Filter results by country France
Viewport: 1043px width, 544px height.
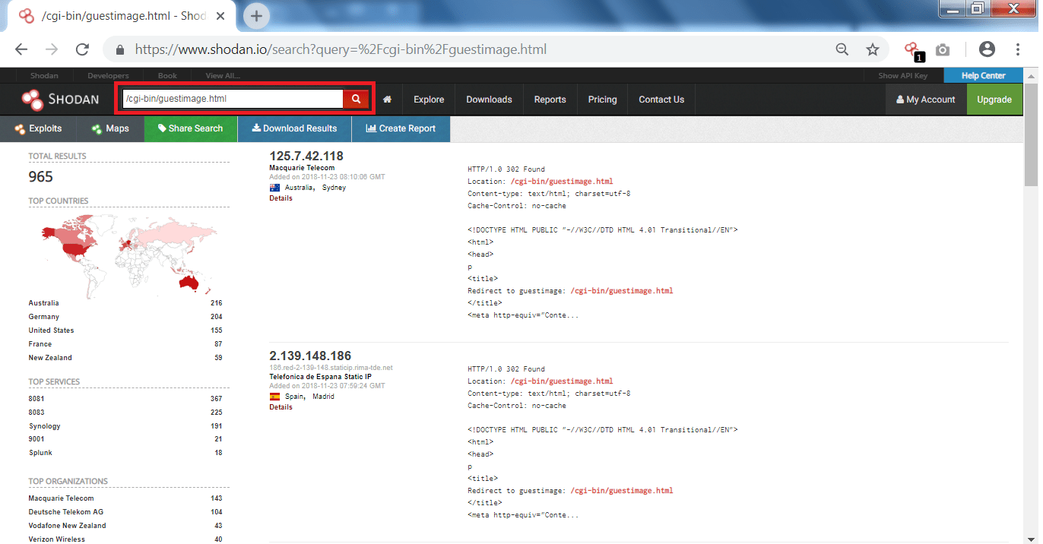40,344
